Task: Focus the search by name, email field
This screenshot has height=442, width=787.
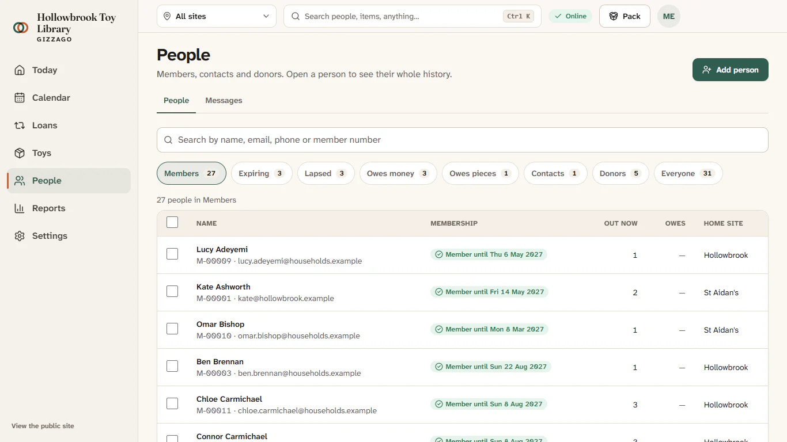Action: [x=463, y=140]
